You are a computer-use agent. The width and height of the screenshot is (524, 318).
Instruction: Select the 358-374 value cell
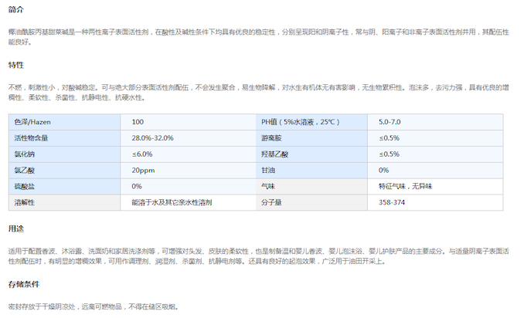click(435, 202)
